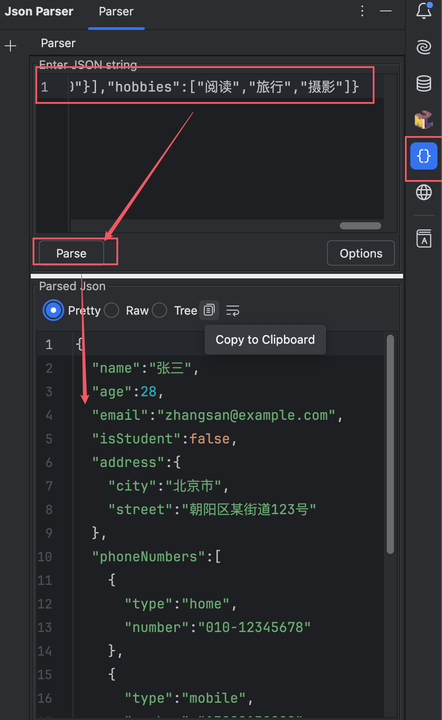Viewport: 442px width, 720px height.
Task: Open the Json Parser braces icon
Action: (424, 156)
